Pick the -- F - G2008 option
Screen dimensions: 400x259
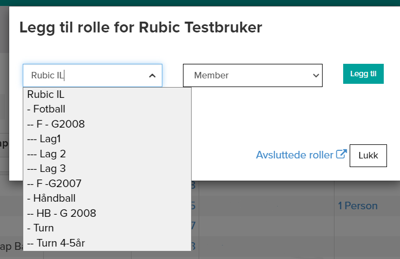point(107,124)
